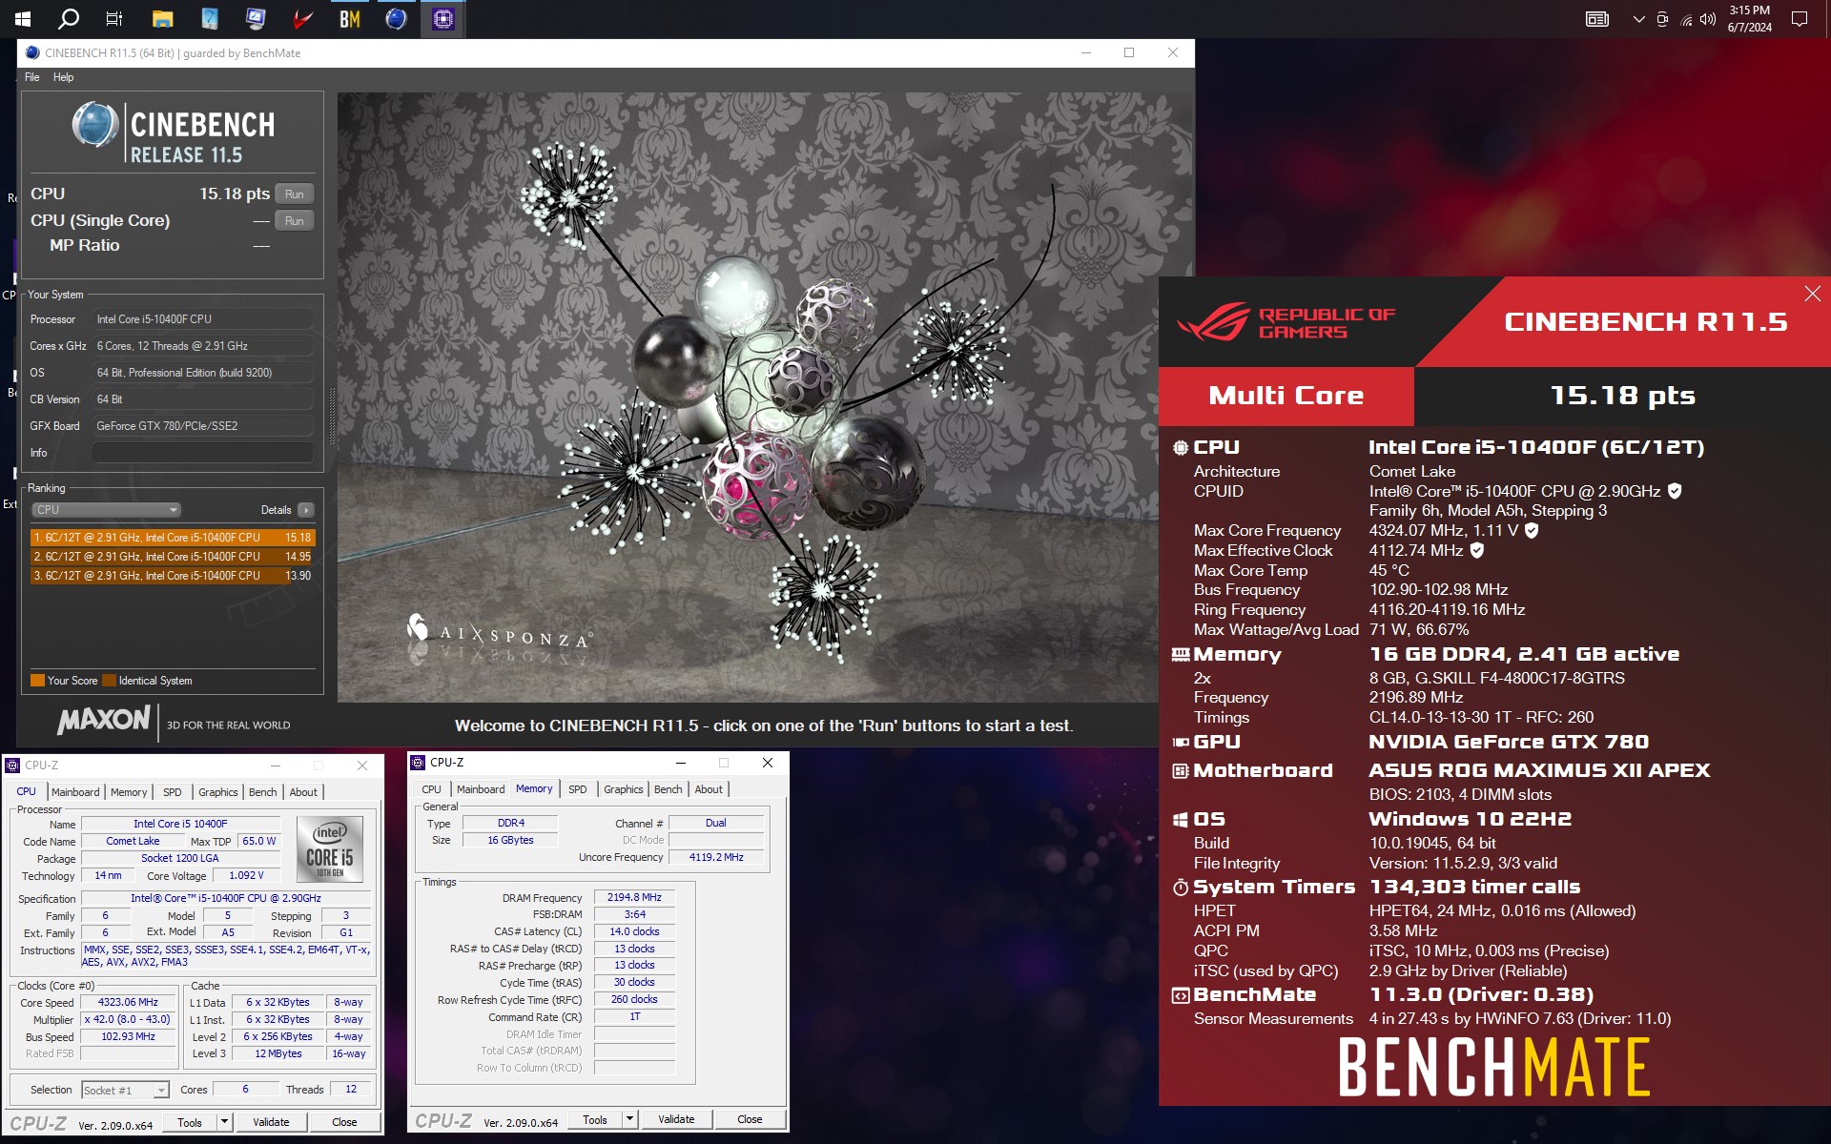
Task: Open Bench tab in left CPU-Z
Action: pyautogui.click(x=262, y=792)
